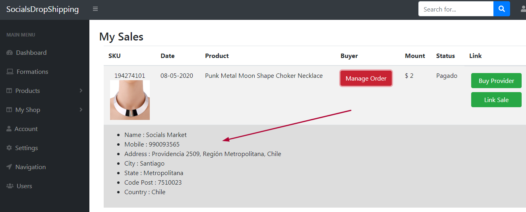The height and width of the screenshot is (212, 526).
Task: Click the Dashboard gauge icon
Action: [x=10, y=53]
